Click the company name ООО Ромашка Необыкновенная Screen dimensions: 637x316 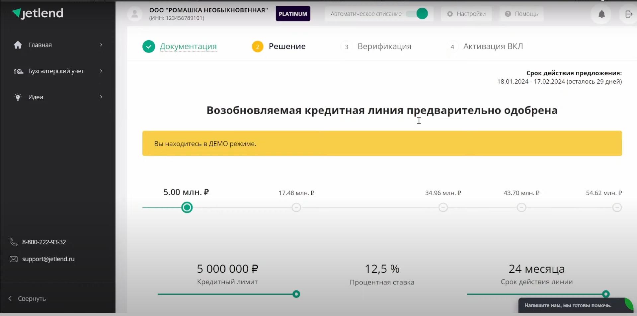tap(208, 10)
